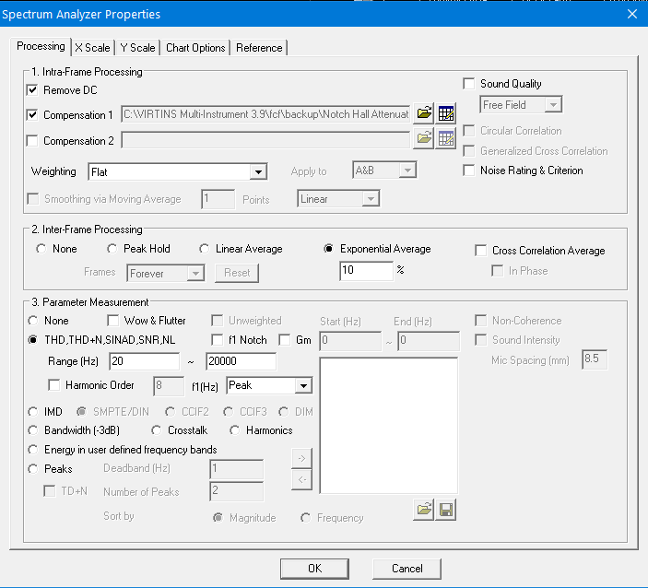648x588 pixels.
Task: Click the save icon below the list box
Action: tap(447, 509)
